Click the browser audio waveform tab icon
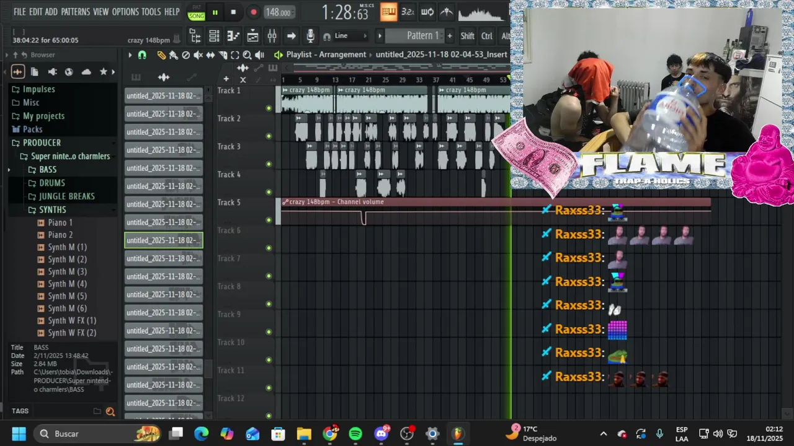Screen dimensions: 794x446 point(17,72)
